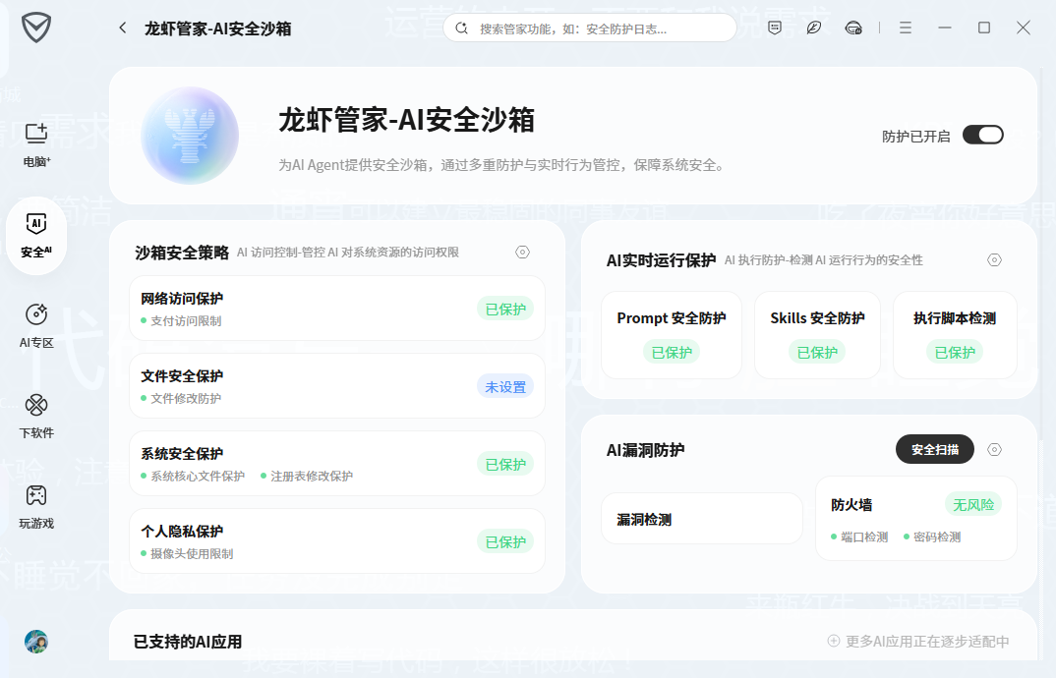Image resolution: width=1056 pixels, height=678 pixels.
Task: Select the 安全AI sidebar tab
Action: coord(36,236)
